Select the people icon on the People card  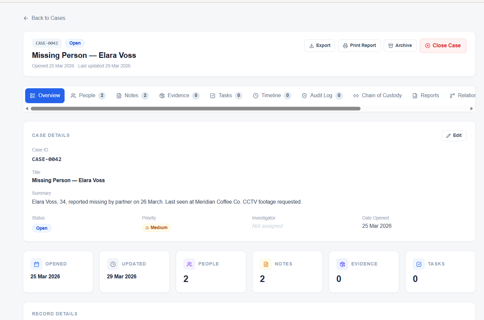(189, 264)
